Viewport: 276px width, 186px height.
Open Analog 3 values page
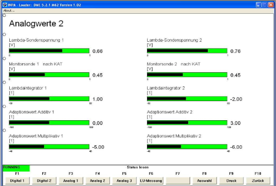[x=124, y=181]
